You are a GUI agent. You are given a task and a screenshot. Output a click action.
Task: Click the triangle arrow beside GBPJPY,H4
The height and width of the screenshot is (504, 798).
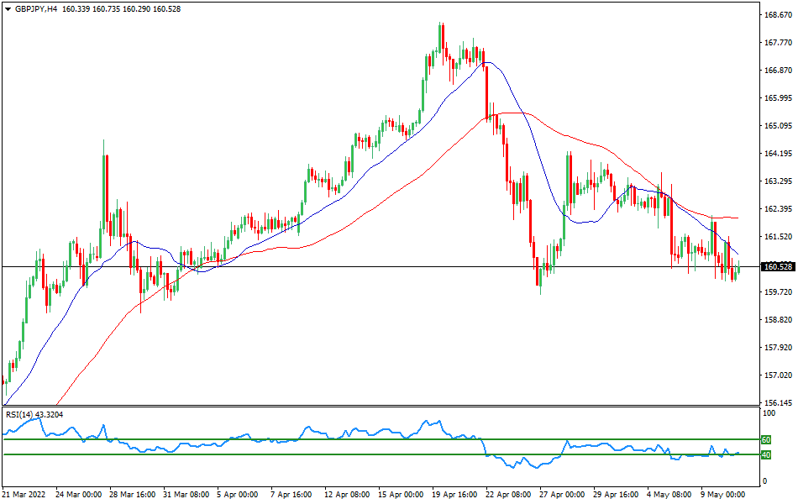pos(8,8)
